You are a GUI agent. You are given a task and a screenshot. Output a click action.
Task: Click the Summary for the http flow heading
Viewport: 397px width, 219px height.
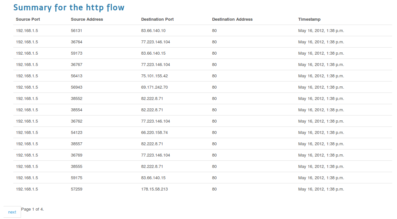[69, 7]
